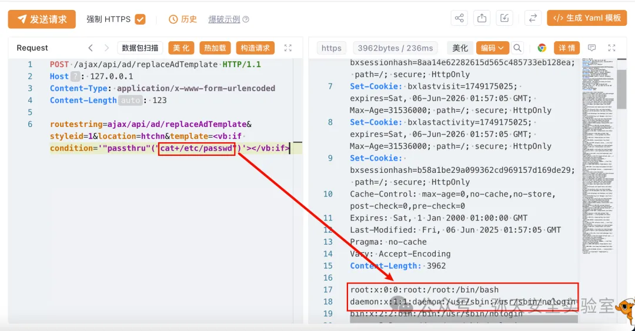Open the 历史 history panel
Image resolution: width=635 pixels, height=331 pixels.
click(x=183, y=19)
